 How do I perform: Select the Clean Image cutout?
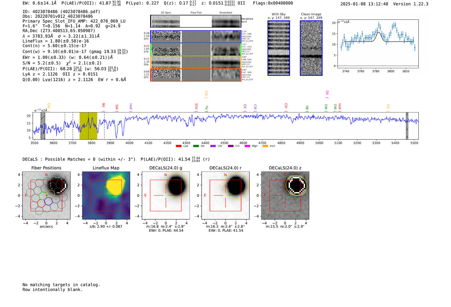[311, 48]
